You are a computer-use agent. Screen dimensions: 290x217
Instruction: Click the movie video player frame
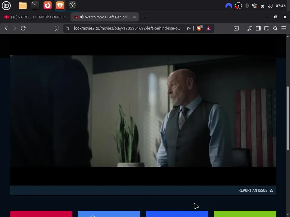(x=143, y=111)
